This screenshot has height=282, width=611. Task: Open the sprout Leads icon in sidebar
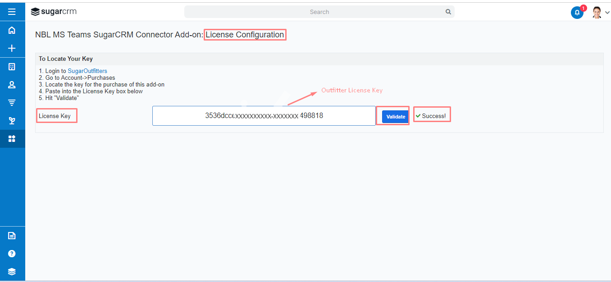click(12, 121)
